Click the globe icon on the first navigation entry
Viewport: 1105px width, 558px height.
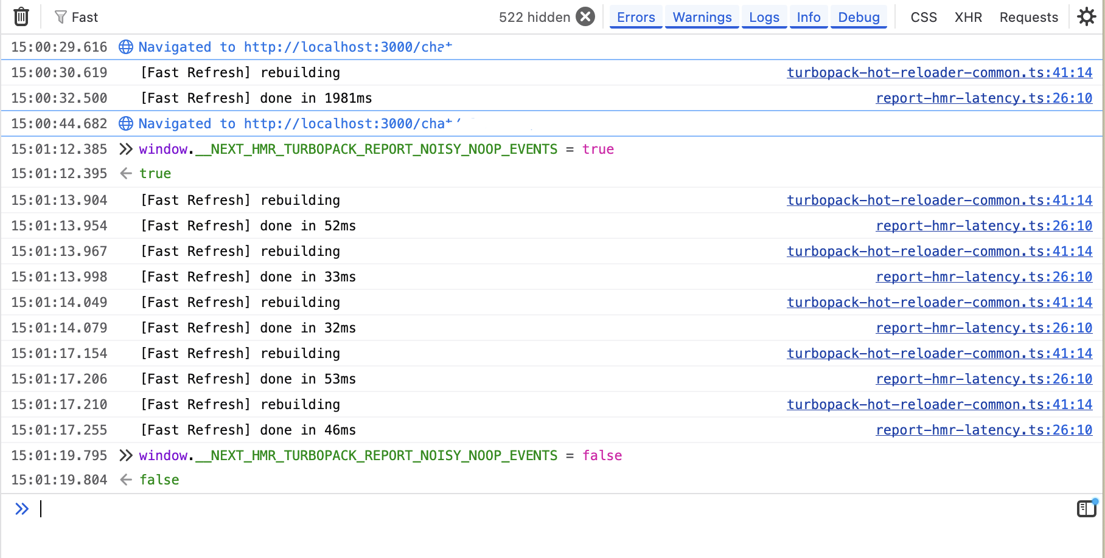(x=125, y=47)
